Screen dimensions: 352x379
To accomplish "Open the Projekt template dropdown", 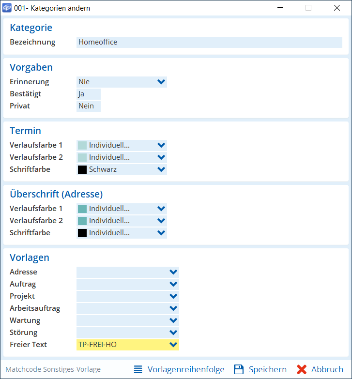I will (x=128, y=296).
